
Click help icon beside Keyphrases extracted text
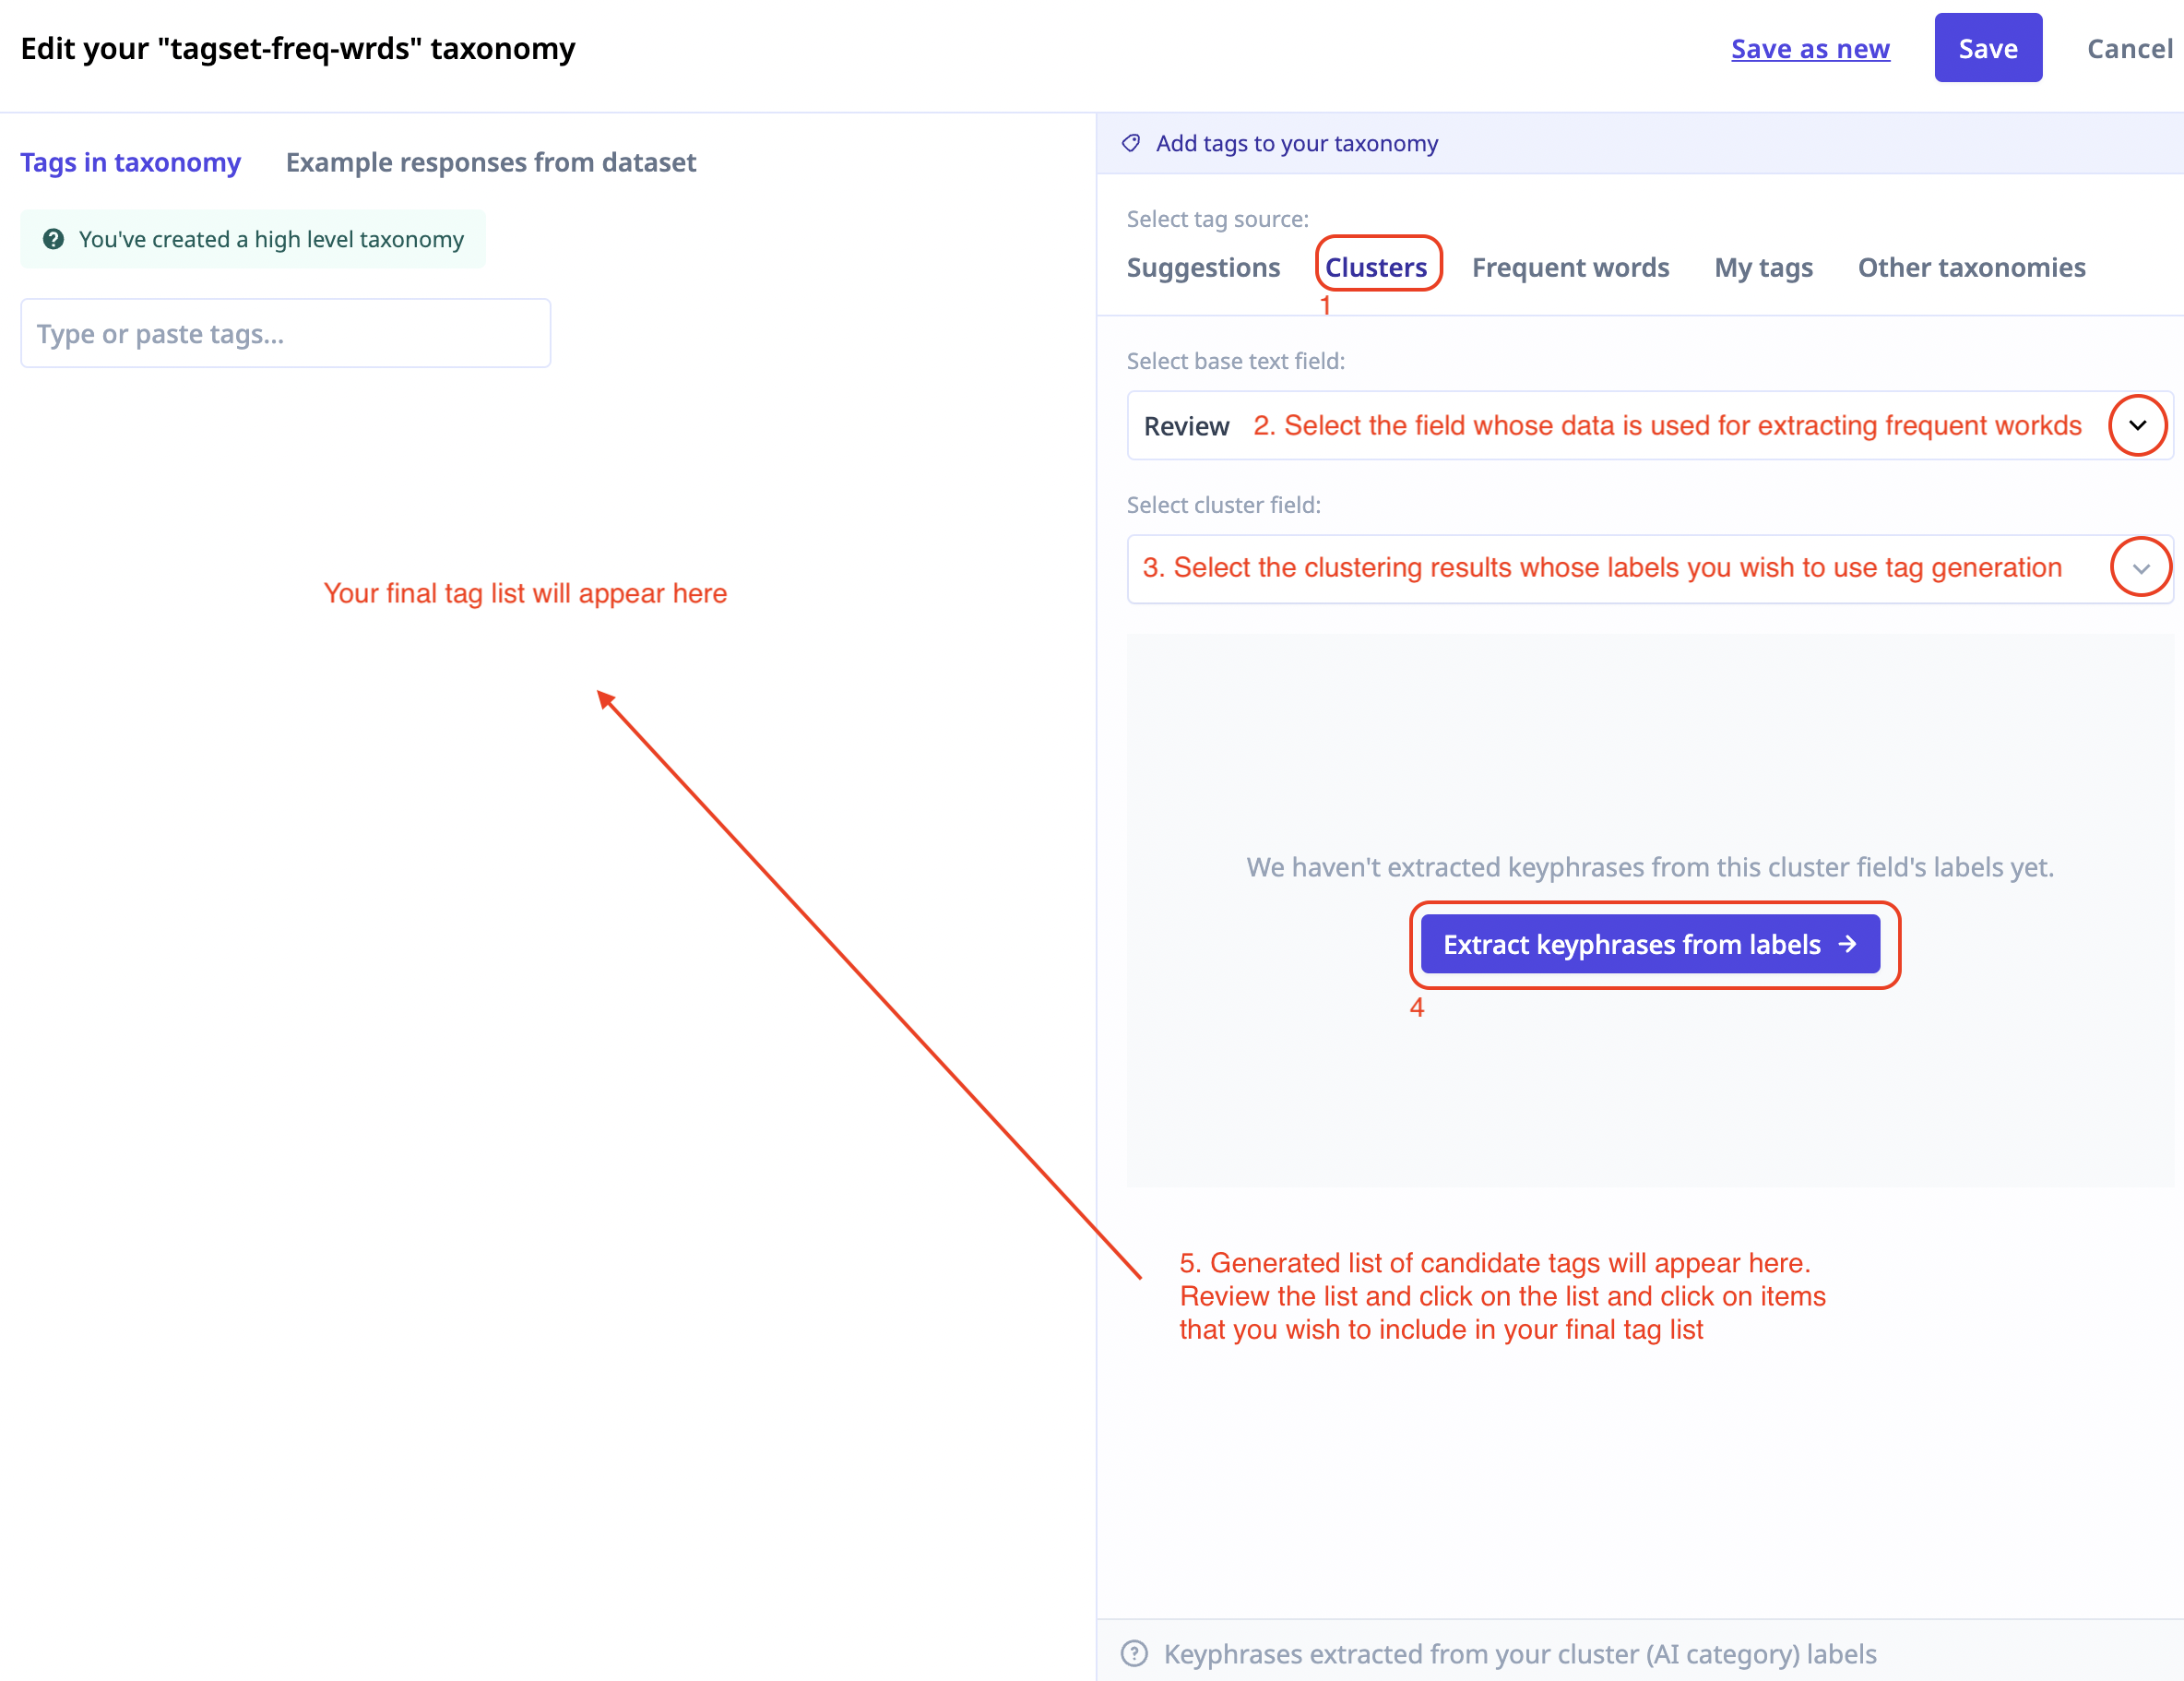(1134, 1653)
